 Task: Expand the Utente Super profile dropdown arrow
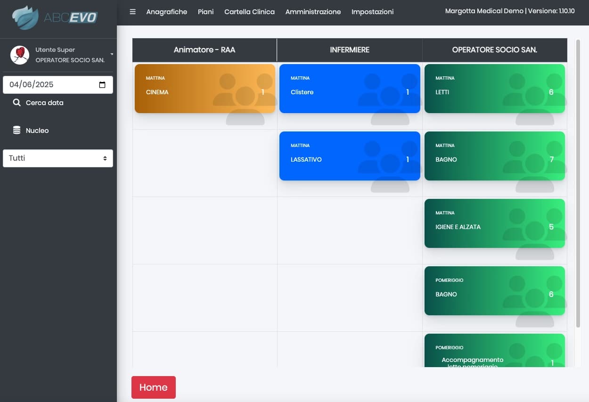[x=112, y=55]
